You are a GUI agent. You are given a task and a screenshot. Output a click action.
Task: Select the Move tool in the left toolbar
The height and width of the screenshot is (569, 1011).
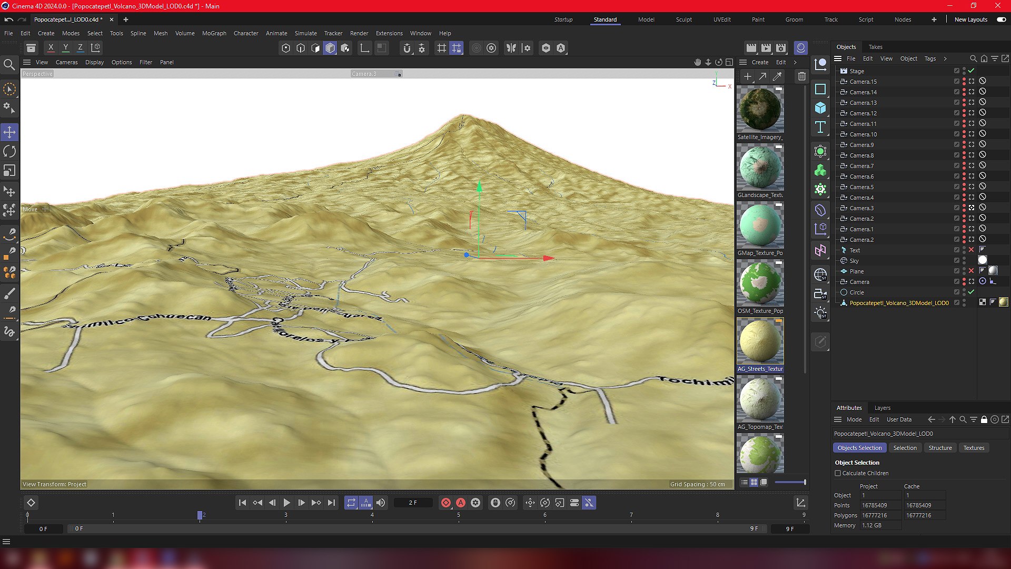pos(9,132)
